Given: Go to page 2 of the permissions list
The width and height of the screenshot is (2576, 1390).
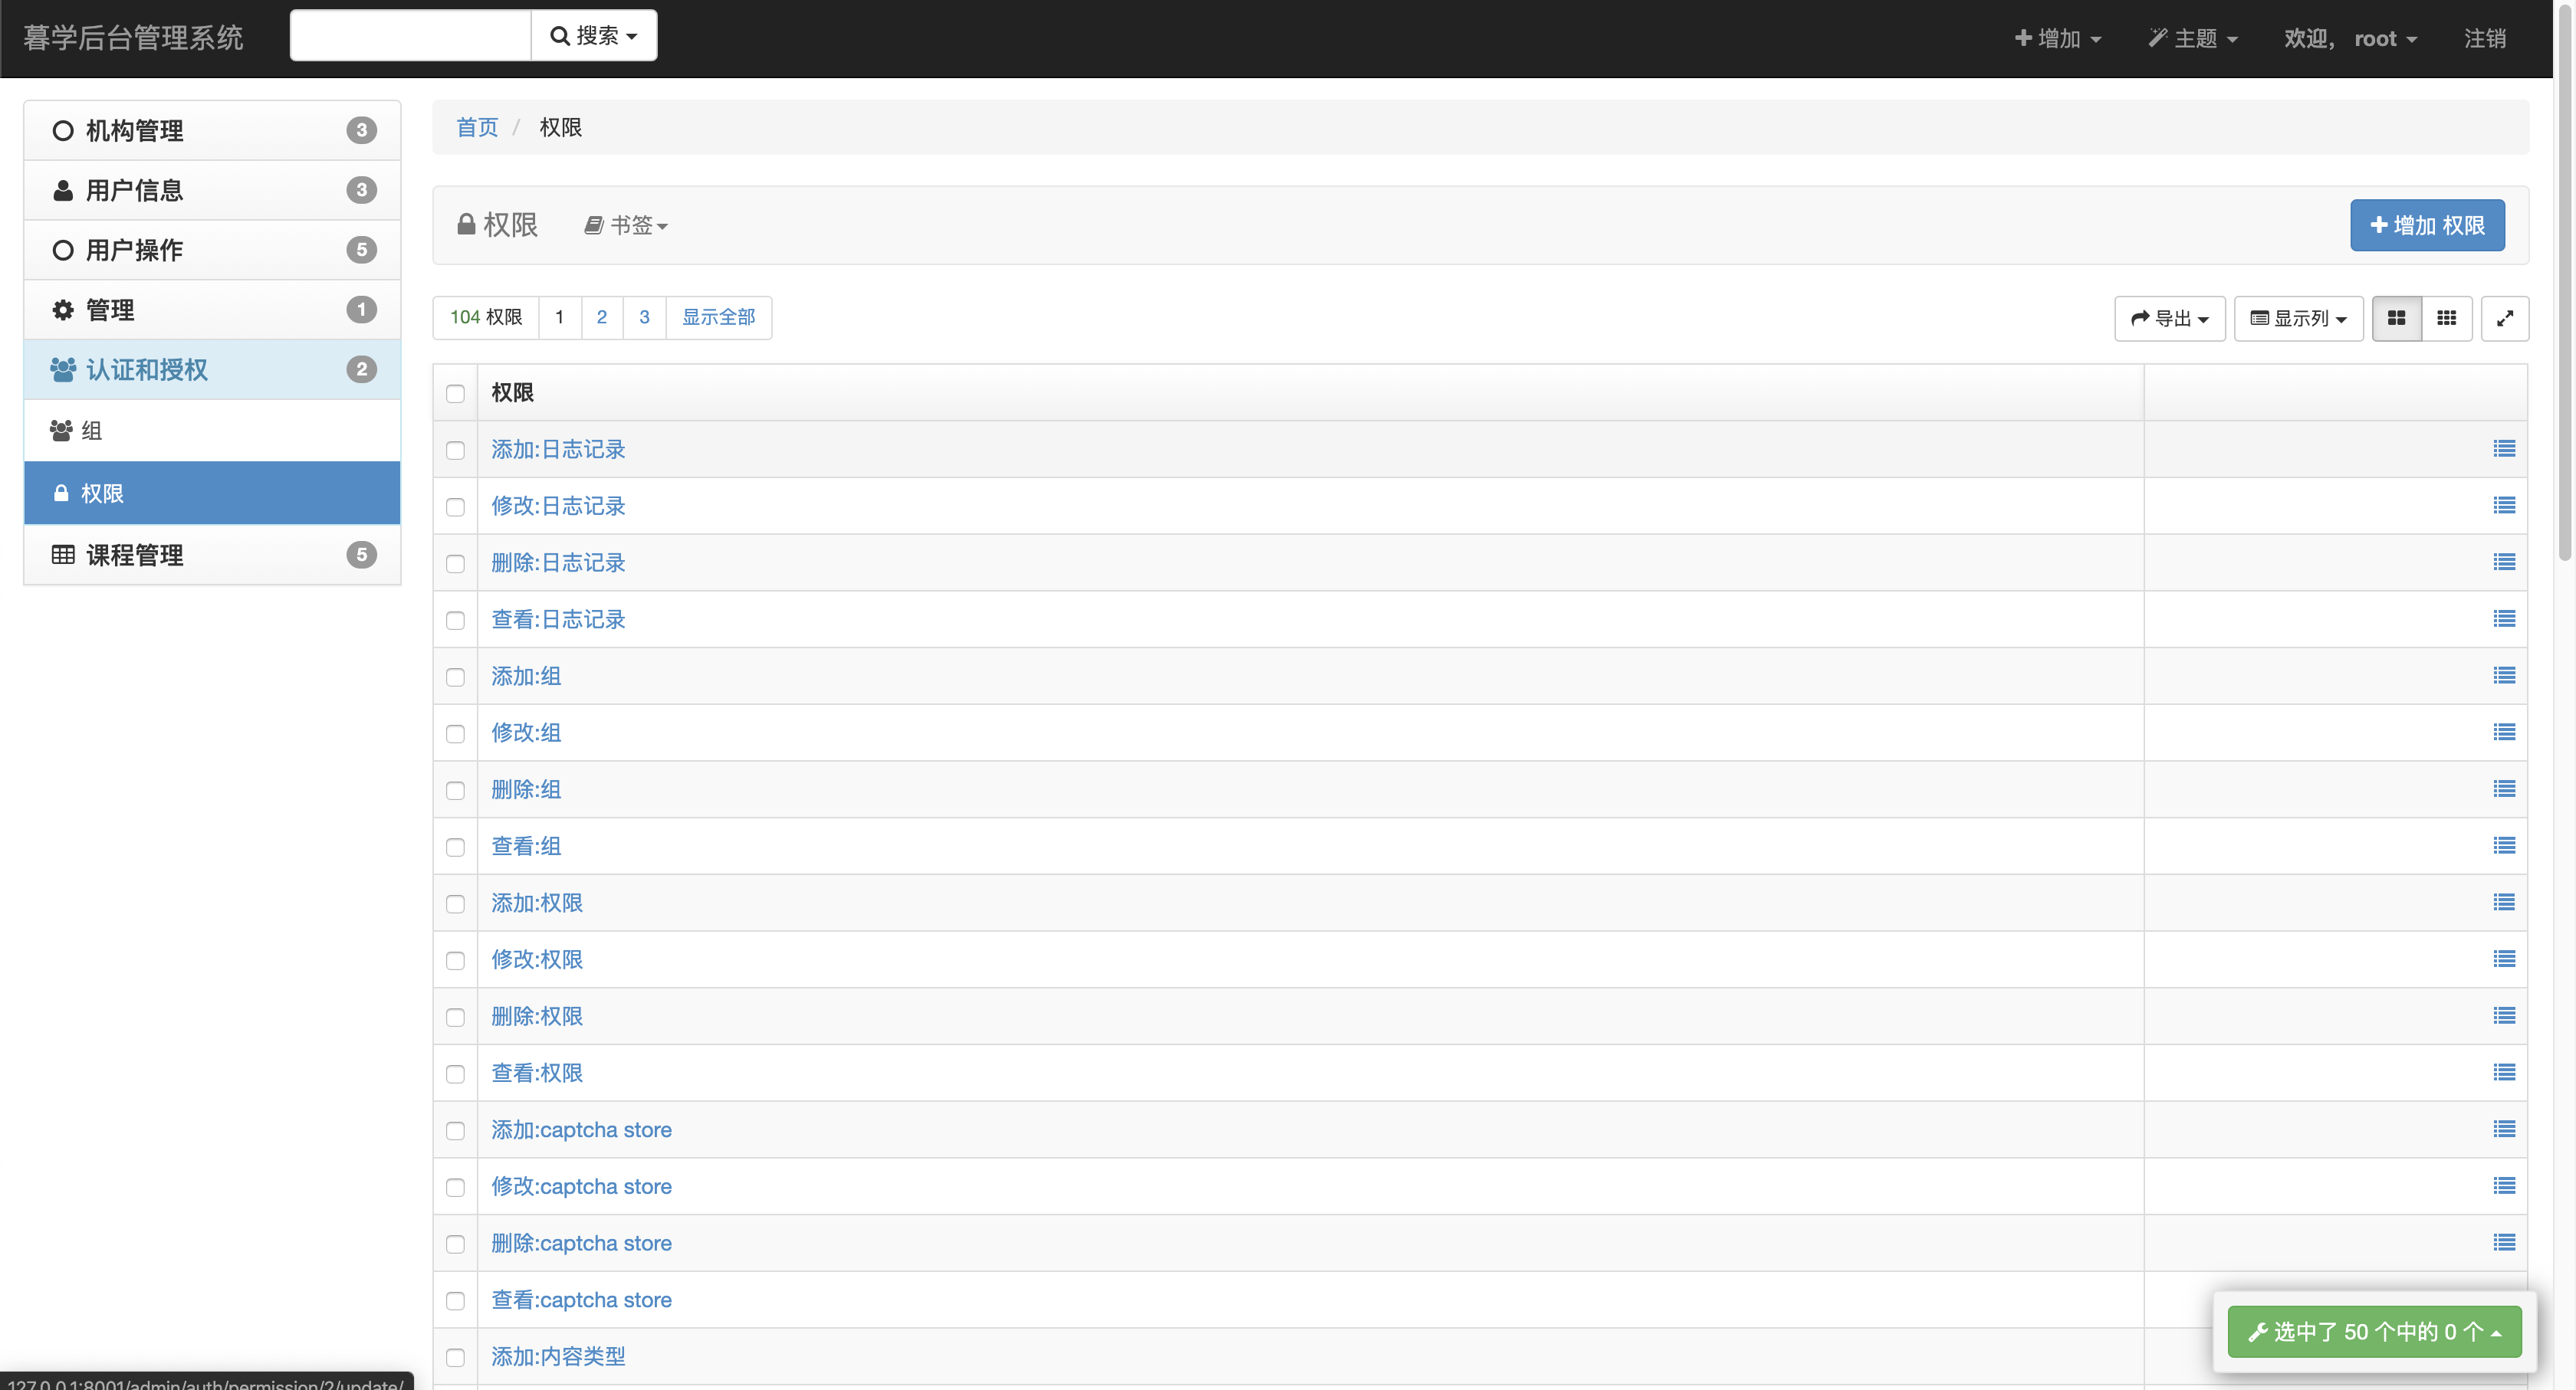Looking at the screenshot, I should [601, 316].
